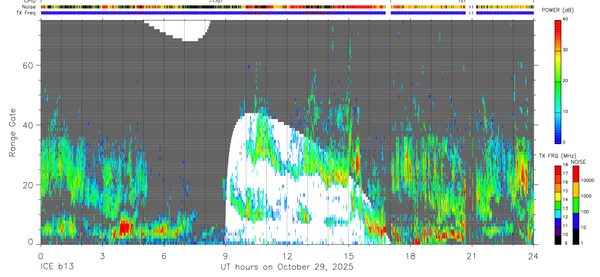Select the blue NOISE segment between 10 and 100
This screenshot has height=277, width=600.
tap(576, 221)
